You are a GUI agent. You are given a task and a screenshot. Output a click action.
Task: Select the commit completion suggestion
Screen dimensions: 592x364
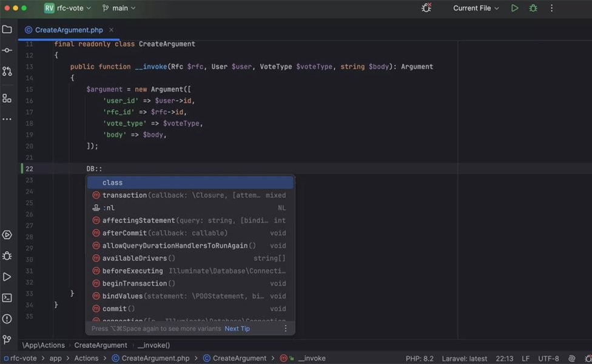tap(190, 309)
